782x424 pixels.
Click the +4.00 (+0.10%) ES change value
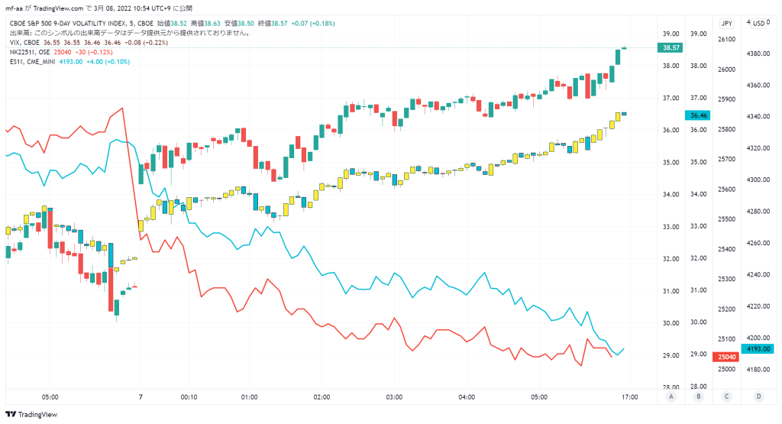[x=108, y=62]
